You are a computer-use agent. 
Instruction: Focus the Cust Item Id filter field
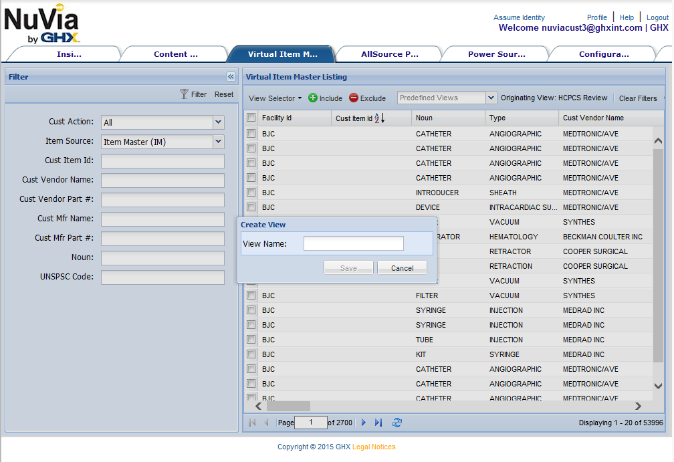162,161
